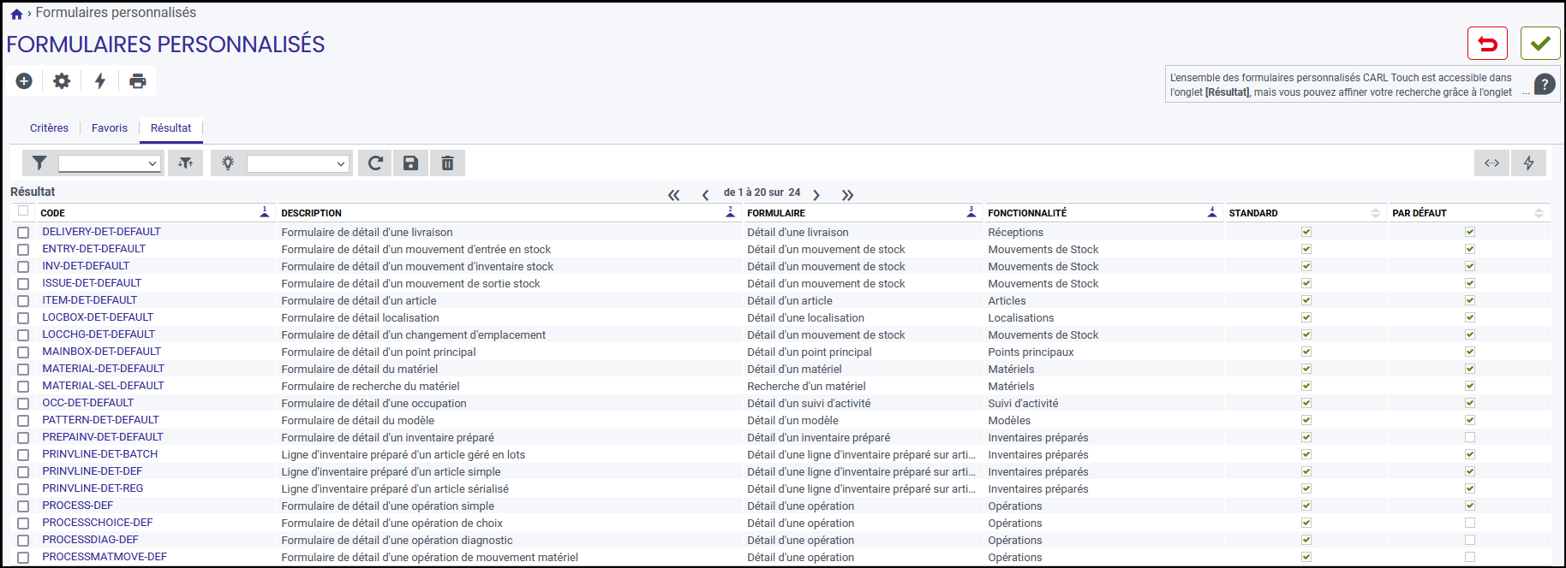The image size is (1566, 568).
Task: Select the Résultat tab
Action: click(171, 128)
